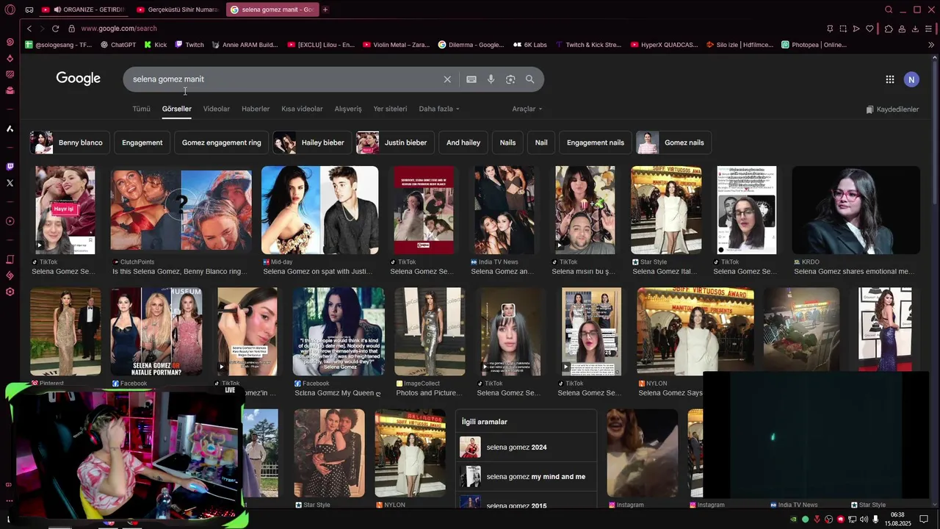Screen dimensions: 940x529
Task: Click the pin icon in address bar
Action: (x=830, y=29)
